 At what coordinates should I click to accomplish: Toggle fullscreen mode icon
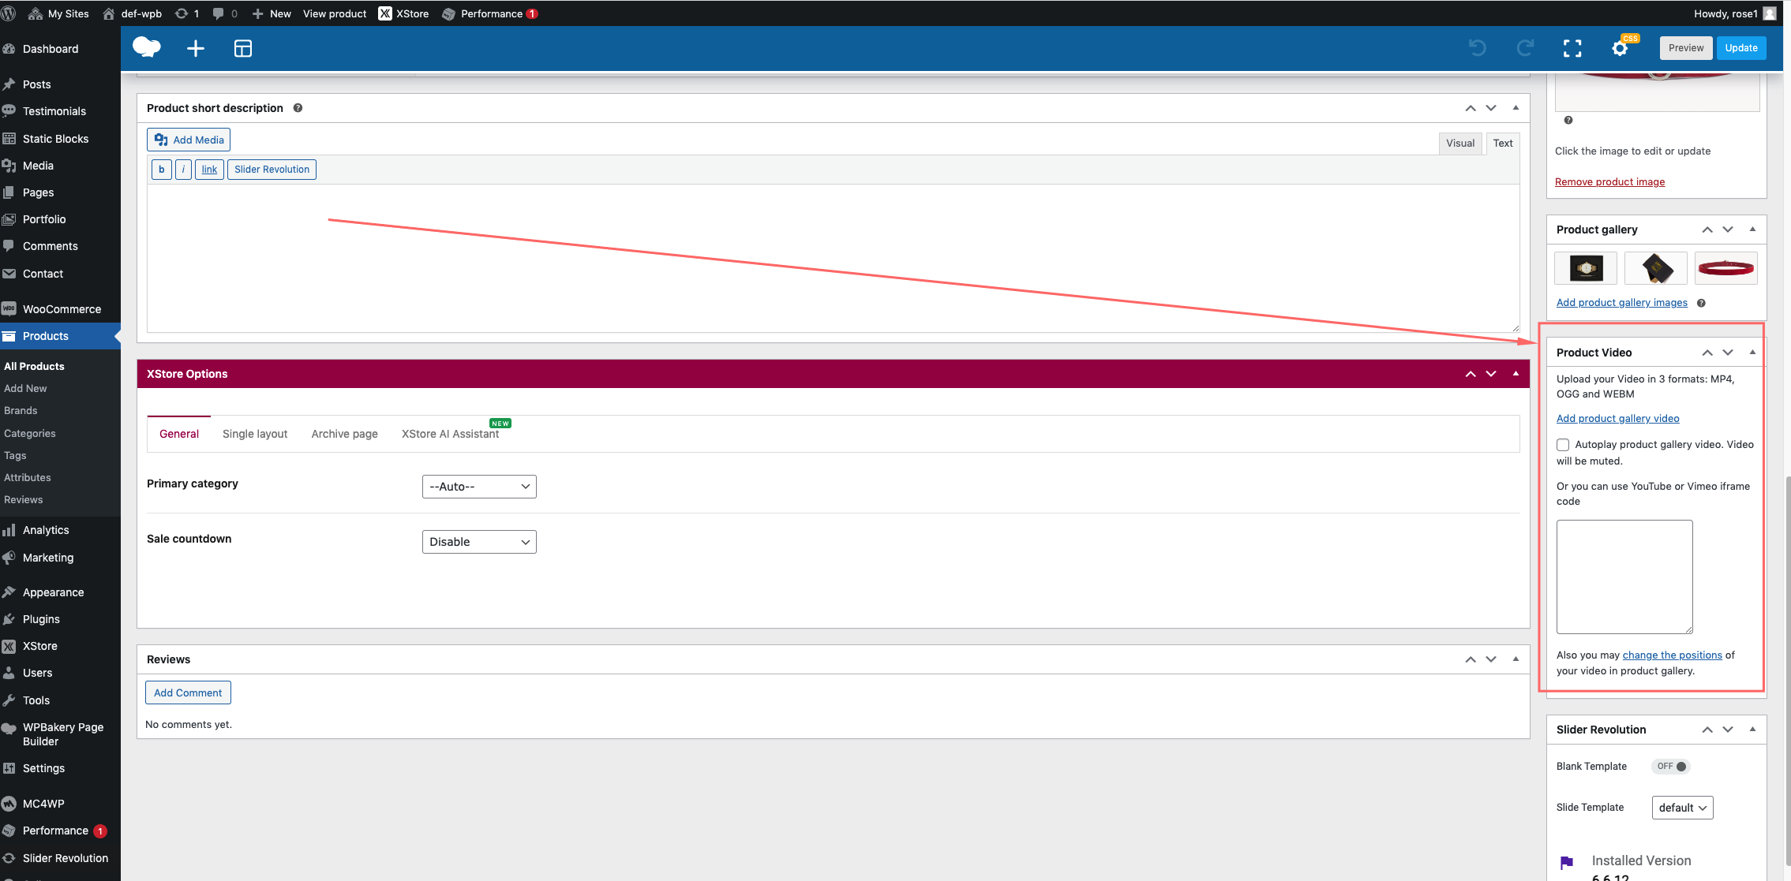(1572, 49)
